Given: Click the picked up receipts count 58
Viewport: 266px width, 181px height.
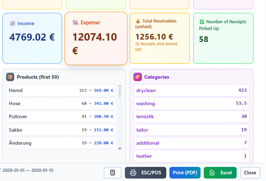Looking at the screenshot, I should point(204,39).
